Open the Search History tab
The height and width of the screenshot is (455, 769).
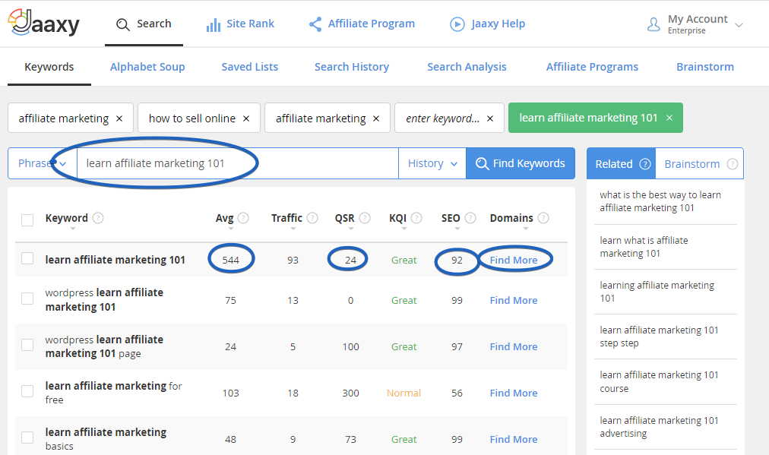click(352, 67)
